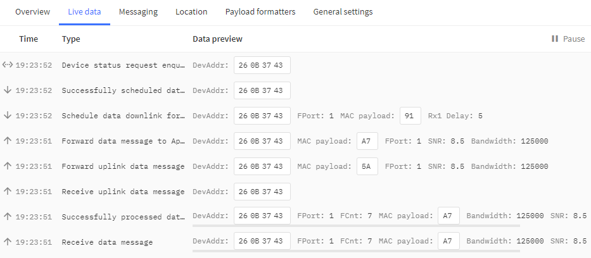Image resolution: width=591 pixels, height=258 pixels.
Task: Open the Device status request event
Action: [x=123, y=65]
